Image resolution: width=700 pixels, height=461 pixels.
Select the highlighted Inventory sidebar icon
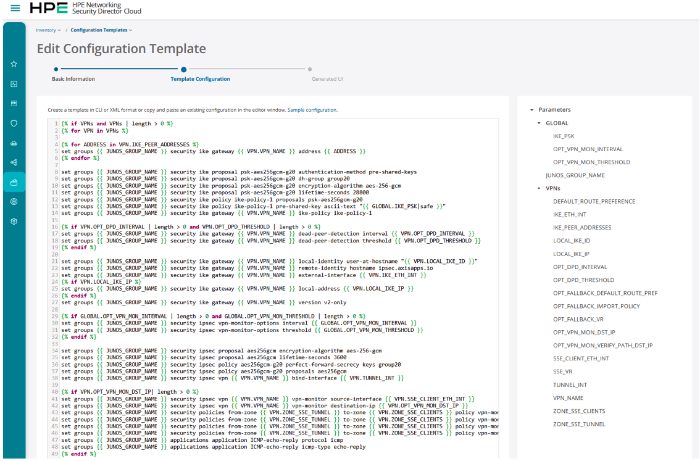(14, 182)
